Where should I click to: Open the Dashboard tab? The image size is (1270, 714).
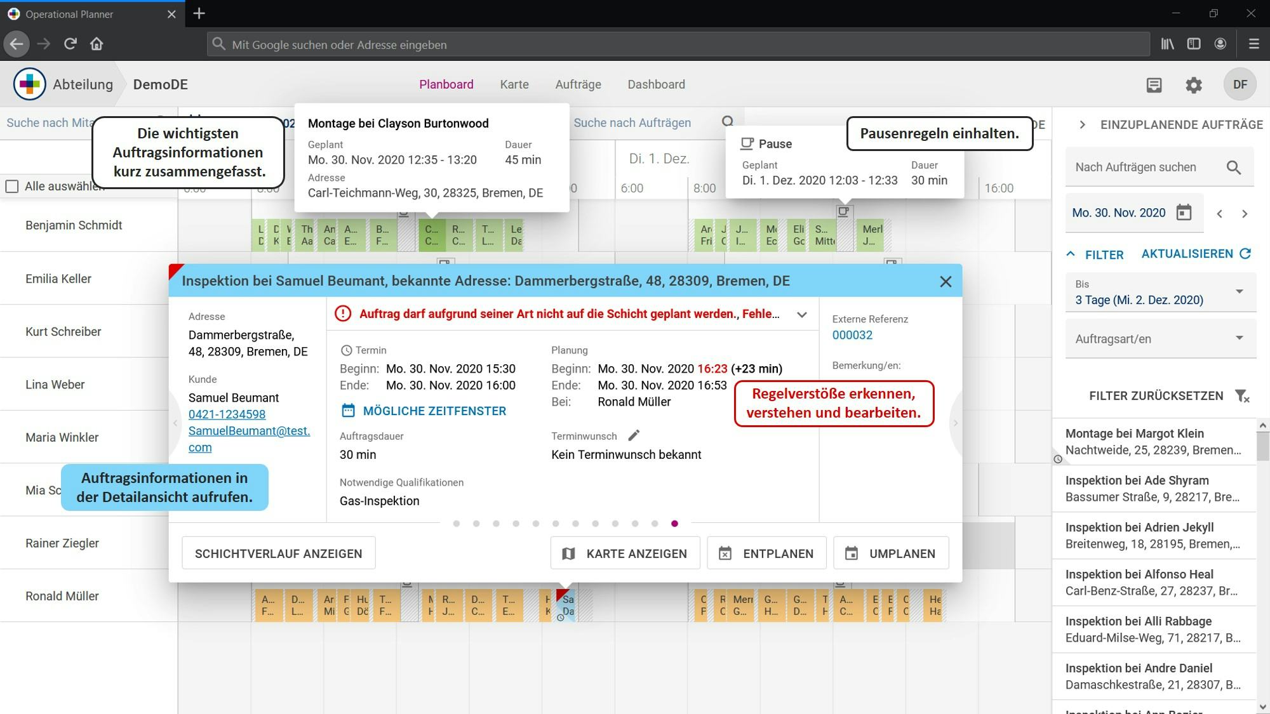[656, 84]
